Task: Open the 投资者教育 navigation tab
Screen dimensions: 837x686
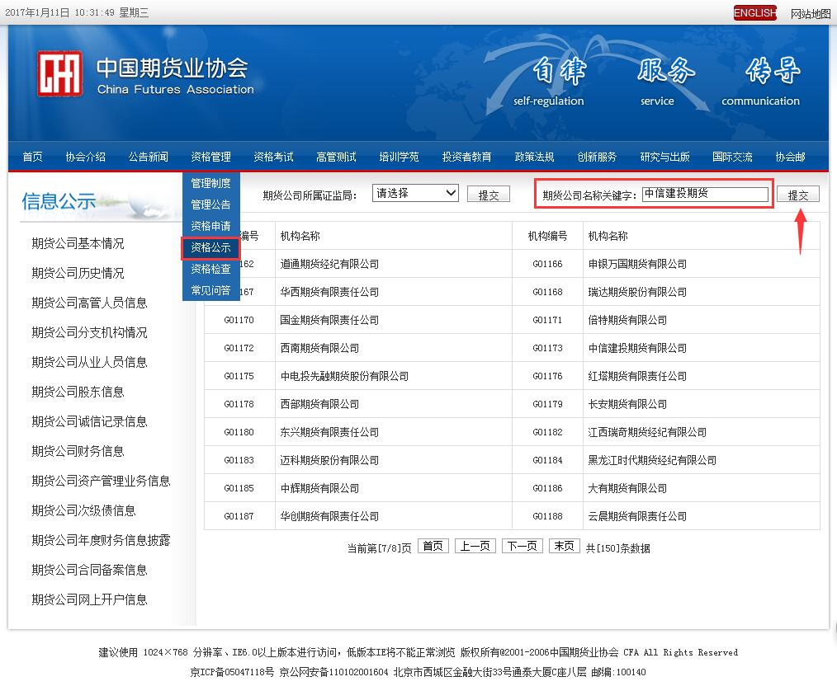Action: coord(466,157)
